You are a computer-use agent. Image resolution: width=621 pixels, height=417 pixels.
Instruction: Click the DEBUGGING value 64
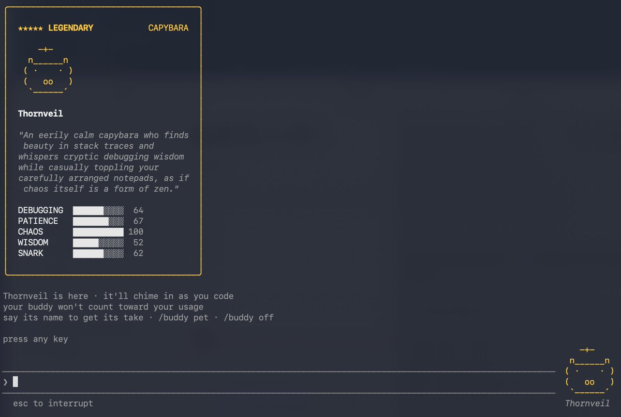[x=138, y=210]
